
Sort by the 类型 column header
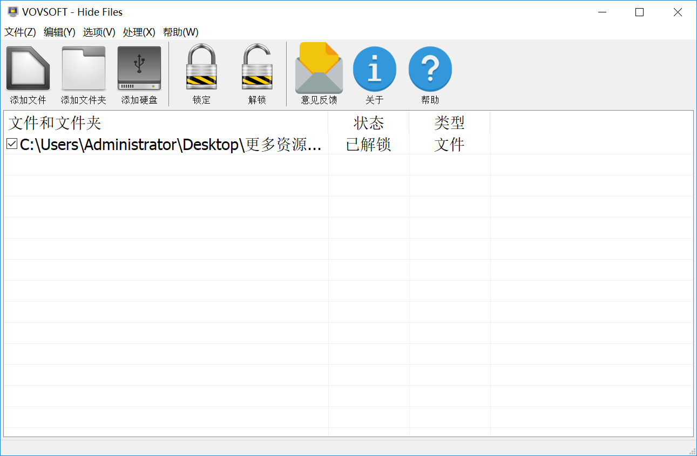(x=450, y=122)
